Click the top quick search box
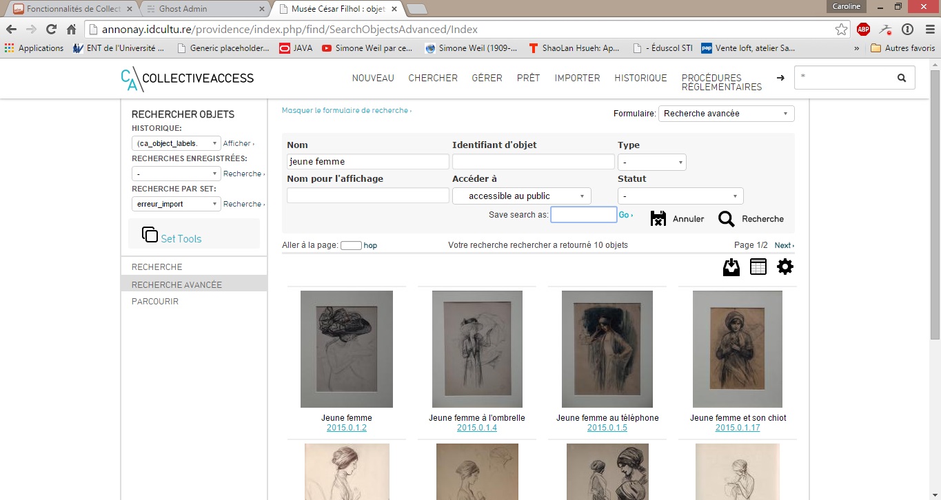This screenshot has width=941, height=500. point(844,78)
